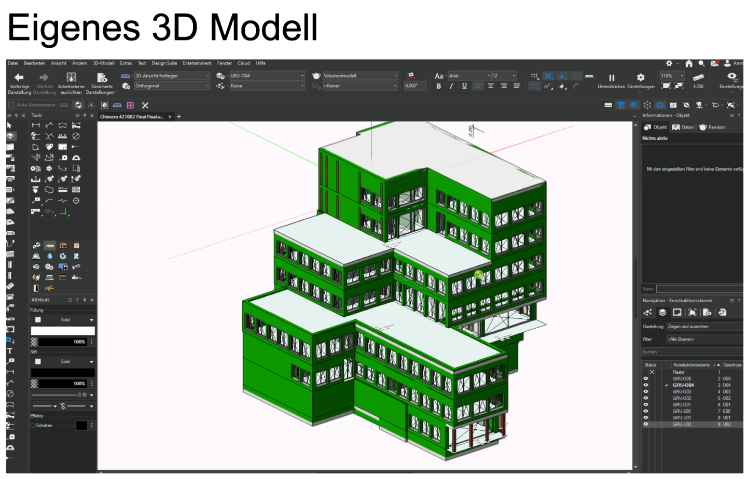Hide layer GRU-O03 via eye icon

(646, 392)
